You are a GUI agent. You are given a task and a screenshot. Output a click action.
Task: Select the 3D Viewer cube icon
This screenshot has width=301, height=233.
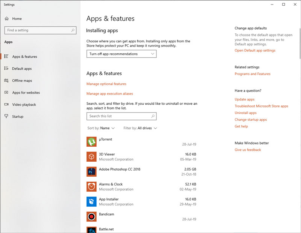tap(91, 156)
